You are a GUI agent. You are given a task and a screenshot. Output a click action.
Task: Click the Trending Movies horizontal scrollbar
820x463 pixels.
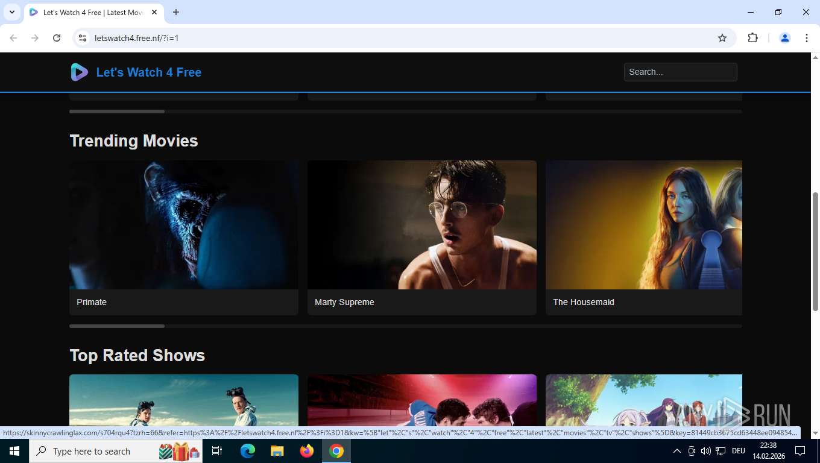click(406, 326)
